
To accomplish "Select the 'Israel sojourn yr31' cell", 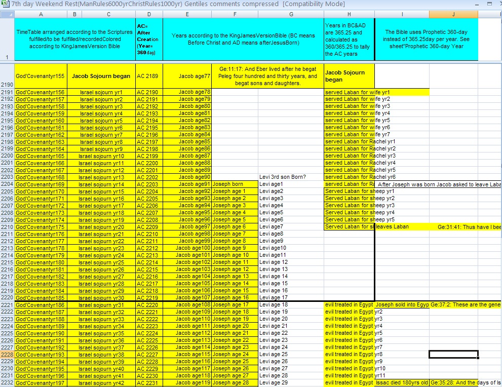I will [x=101, y=305].
